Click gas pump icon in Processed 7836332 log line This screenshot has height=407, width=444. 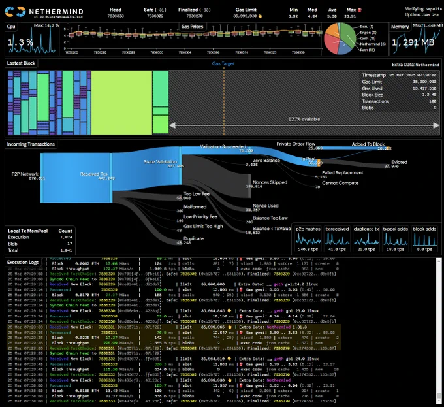pos(241,365)
